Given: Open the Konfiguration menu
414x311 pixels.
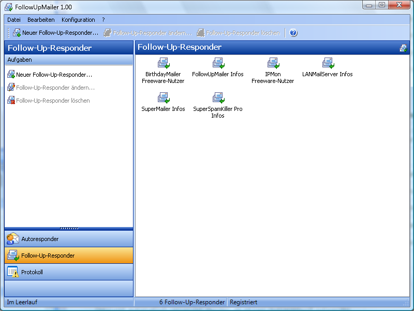Looking at the screenshot, I should (78, 20).
